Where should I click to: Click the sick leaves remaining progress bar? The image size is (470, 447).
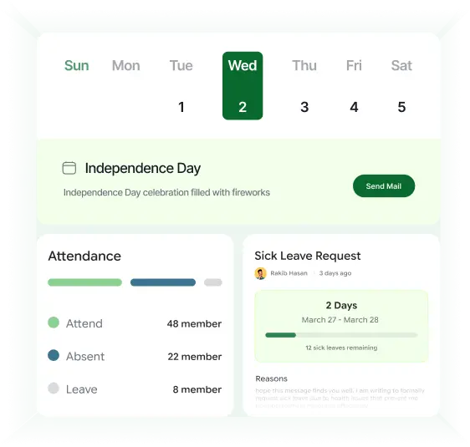tap(341, 335)
